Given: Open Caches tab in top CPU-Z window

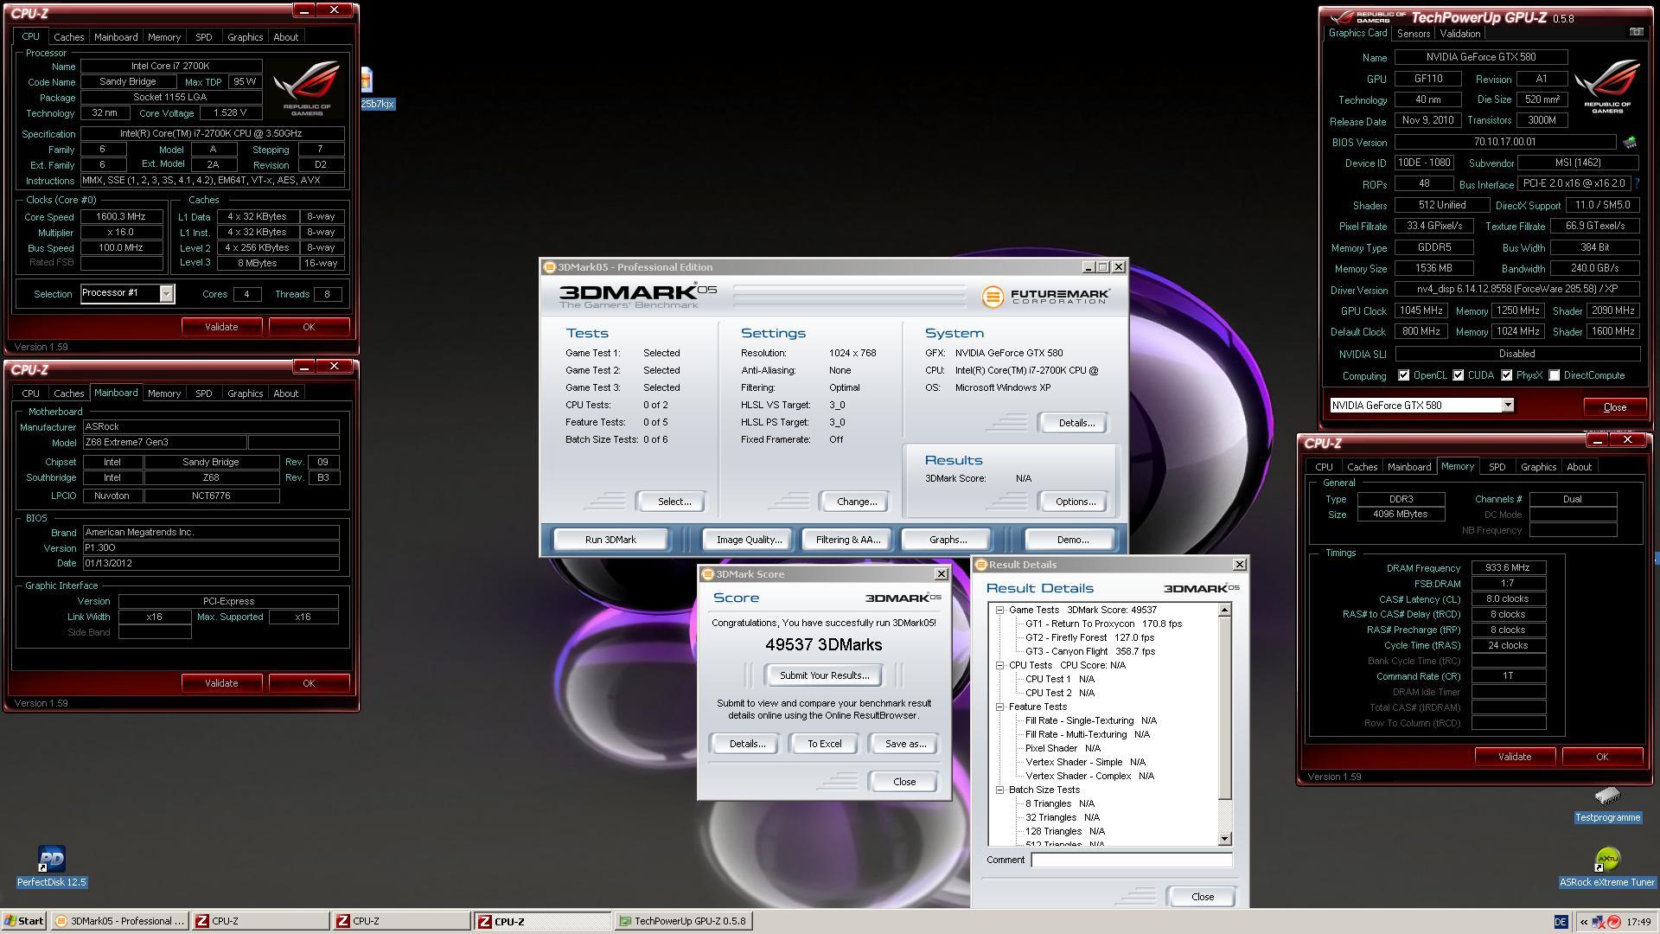Looking at the screenshot, I should [68, 37].
